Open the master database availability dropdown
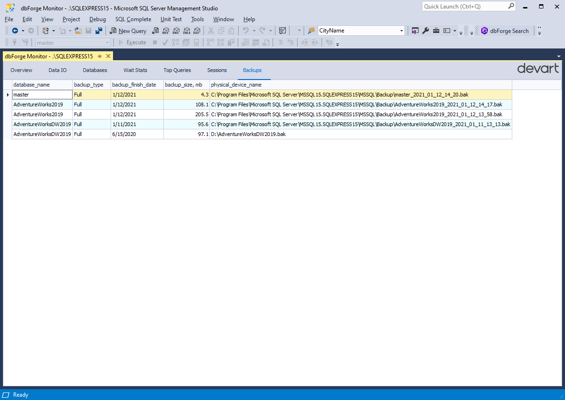 point(108,42)
